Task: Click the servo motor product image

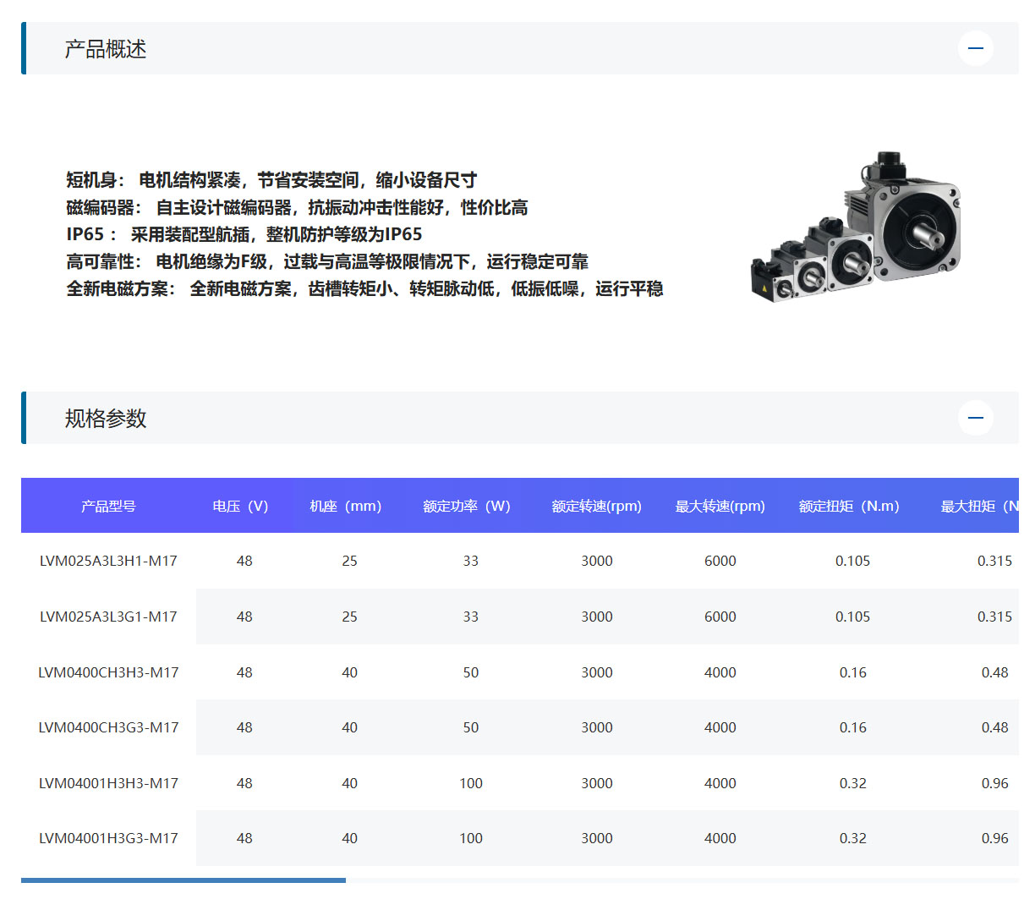Action: [856, 228]
